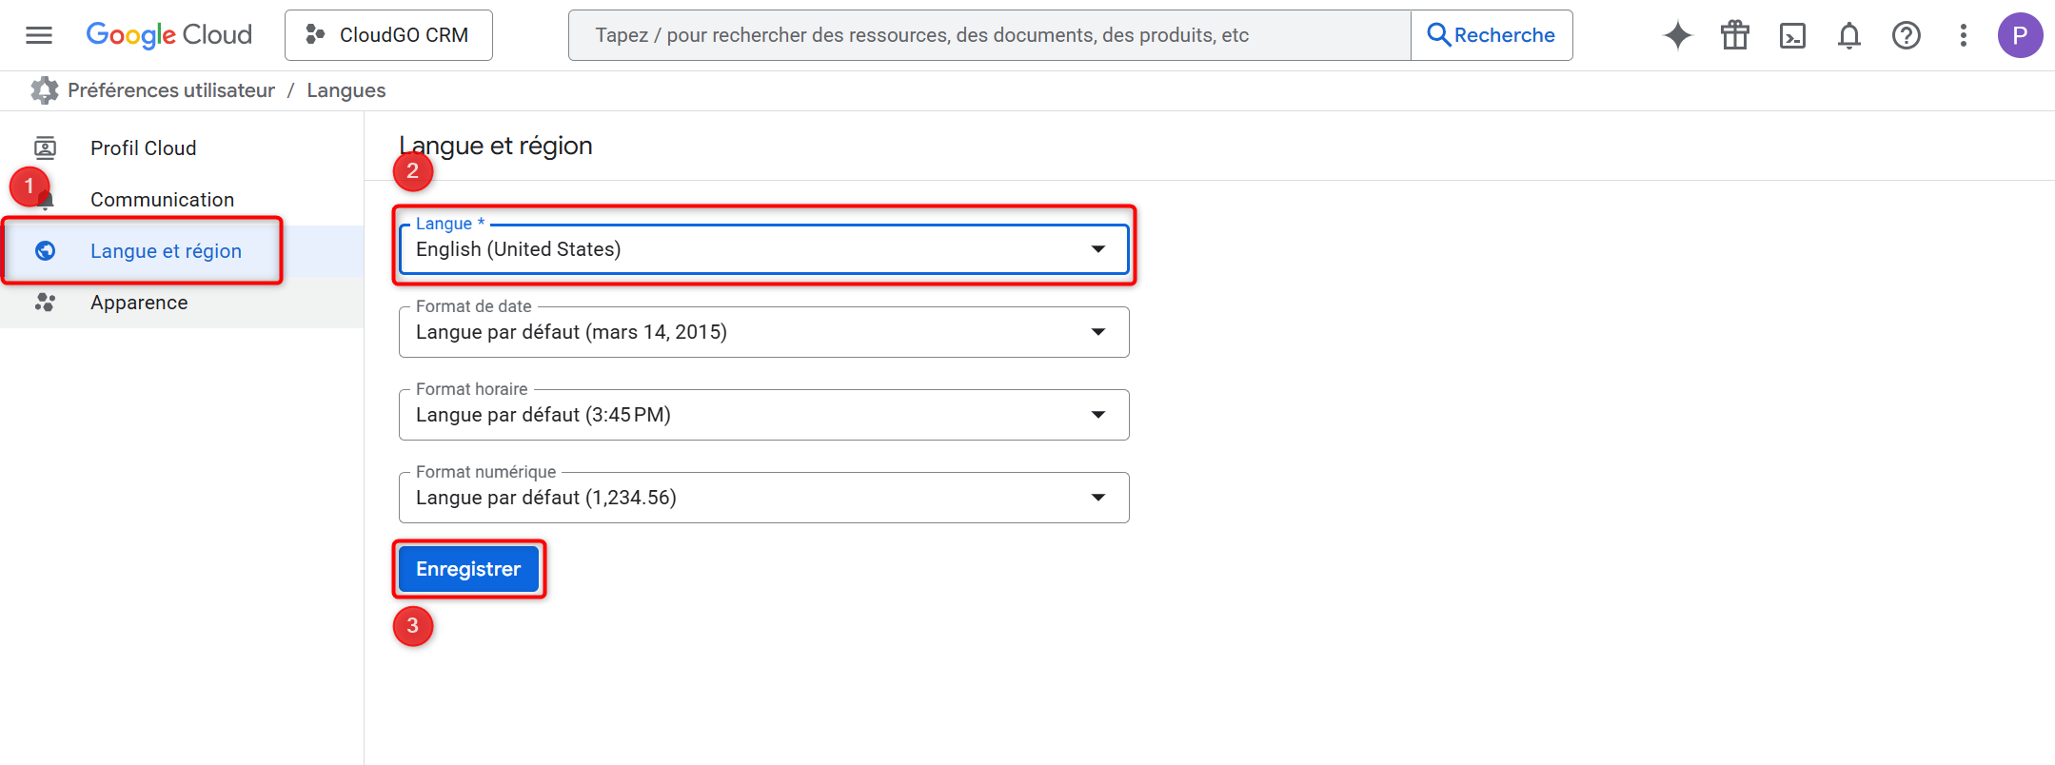Click the Gemini sparkle icon
Screen dimensions: 2055x765
click(x=1677, y=35)
